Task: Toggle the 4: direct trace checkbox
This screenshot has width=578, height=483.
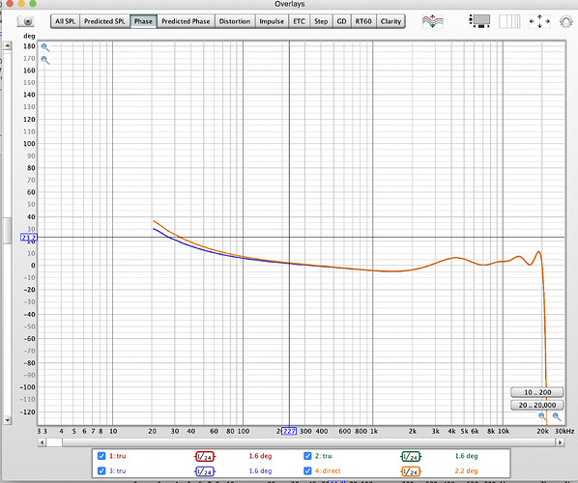Action: (307, 470)
